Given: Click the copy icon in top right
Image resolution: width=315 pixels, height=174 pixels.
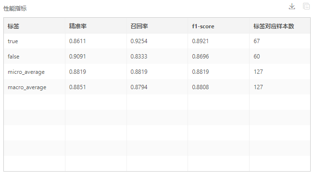Looking at the screenshot, I should (306, 6).
